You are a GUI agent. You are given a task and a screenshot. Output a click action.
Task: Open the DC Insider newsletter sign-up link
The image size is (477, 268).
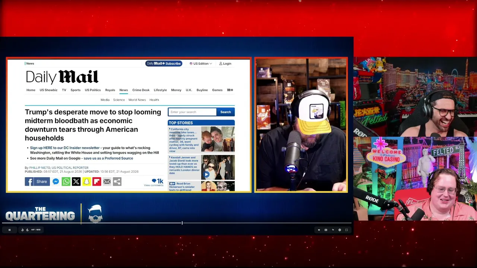[x=65, y=148]
